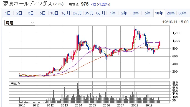Click the current price 975

85,4
